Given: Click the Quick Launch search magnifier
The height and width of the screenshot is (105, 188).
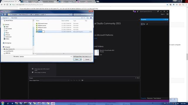Looking at the screenshot, I should (158, 11).
